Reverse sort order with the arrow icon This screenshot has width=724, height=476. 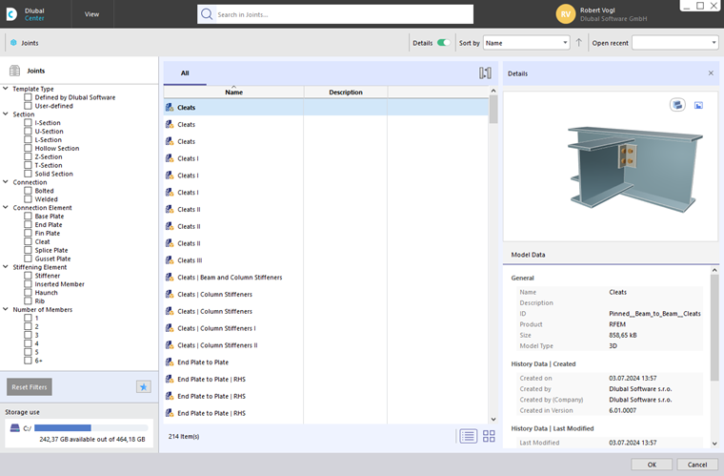[x=579, y=43]
